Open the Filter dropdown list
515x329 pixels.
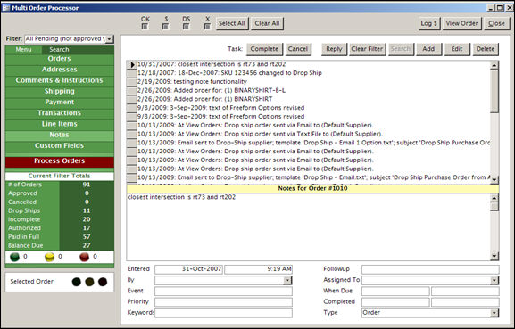coord(110,39)
